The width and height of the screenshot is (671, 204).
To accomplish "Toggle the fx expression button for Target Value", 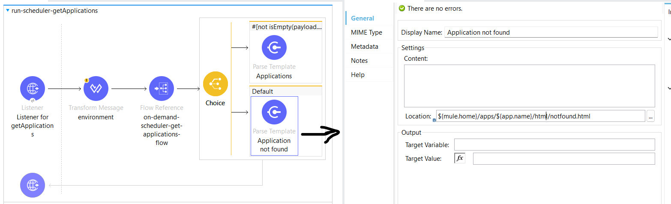I will tap(459, 159).
